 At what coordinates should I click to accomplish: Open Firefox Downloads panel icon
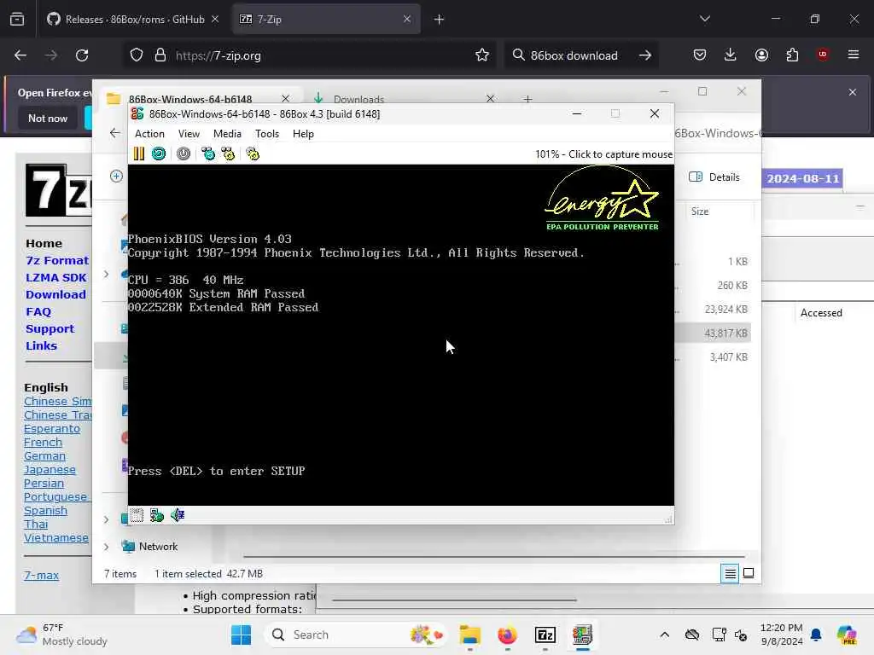pyautogui.click(x=731, y=55)
